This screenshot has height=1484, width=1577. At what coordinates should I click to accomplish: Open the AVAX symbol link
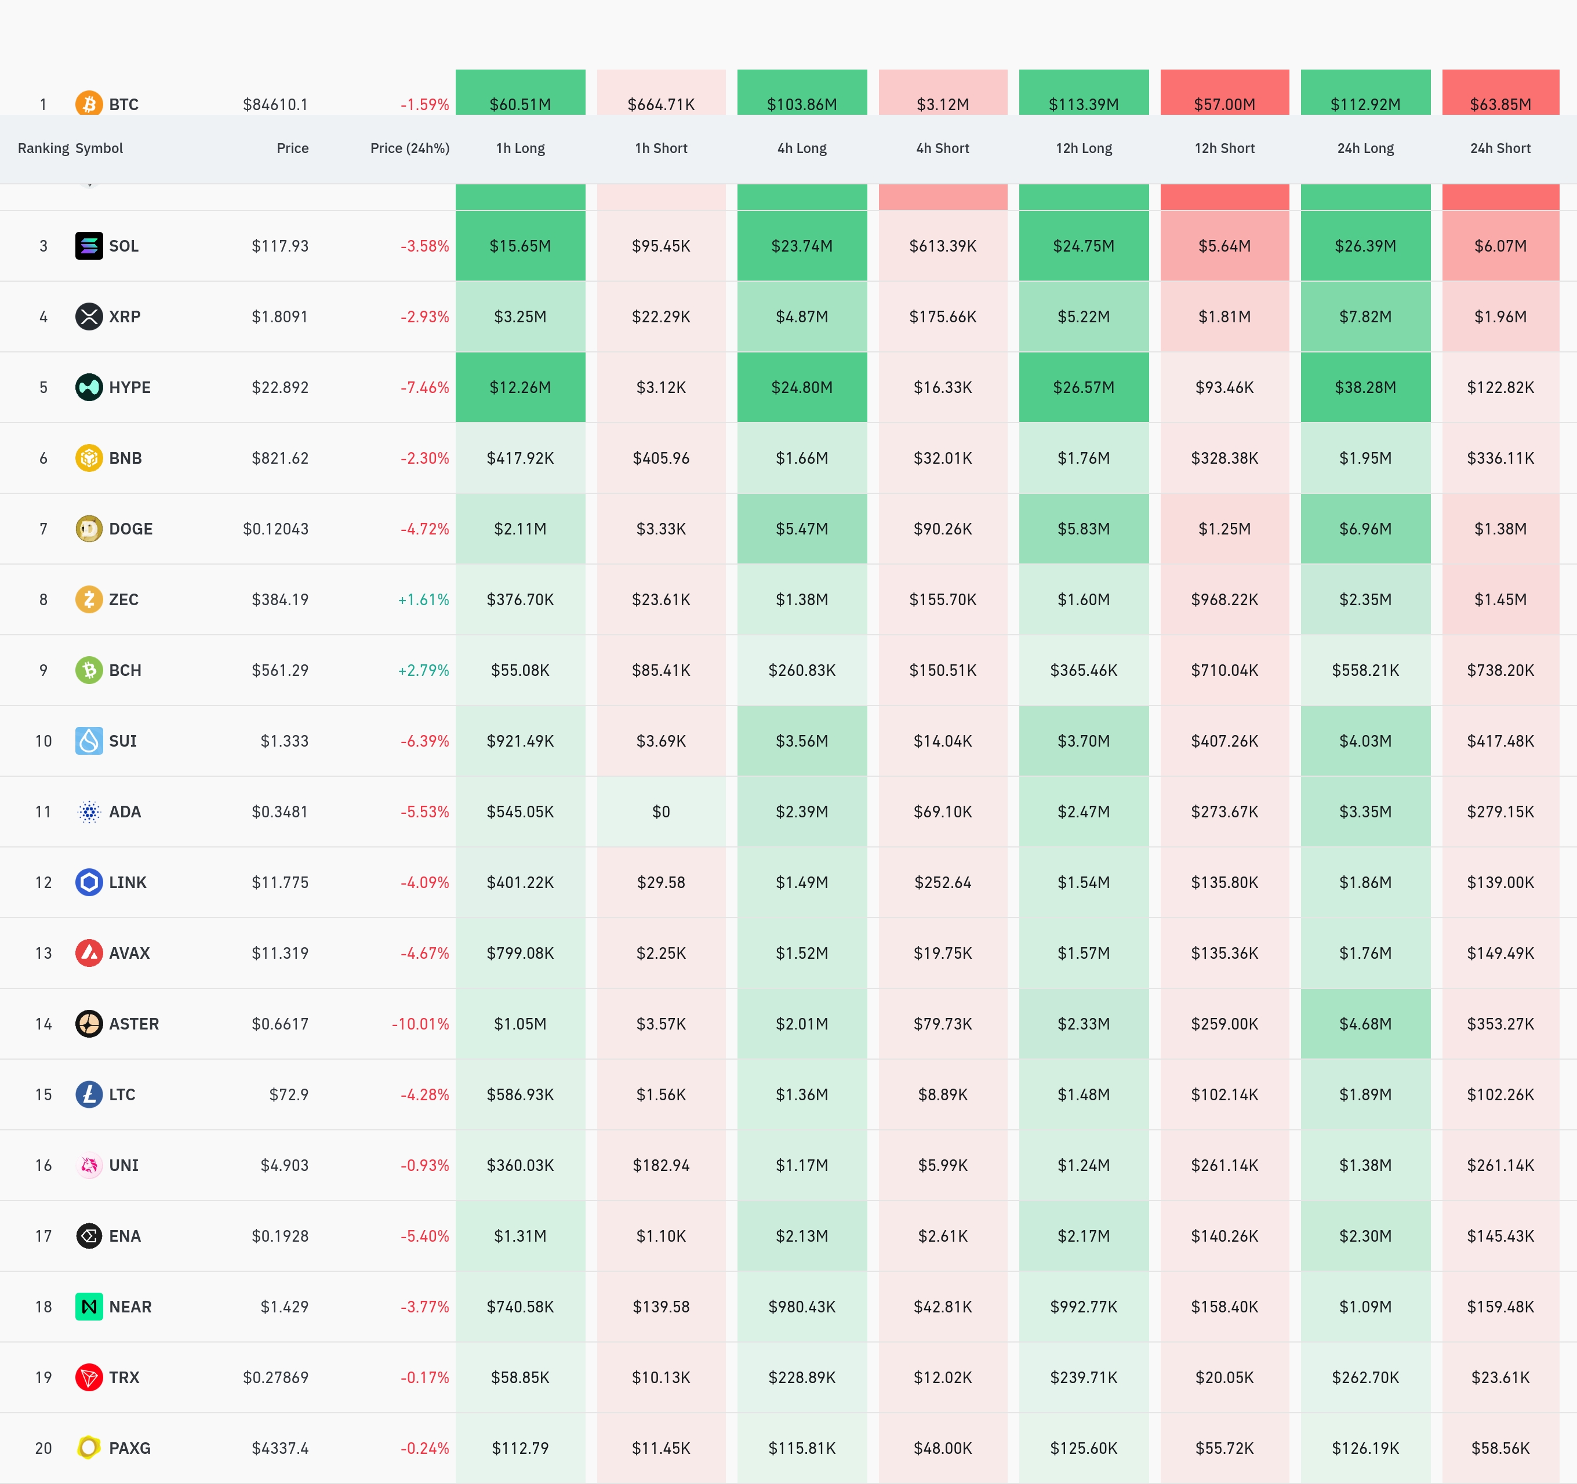(129, 954)
